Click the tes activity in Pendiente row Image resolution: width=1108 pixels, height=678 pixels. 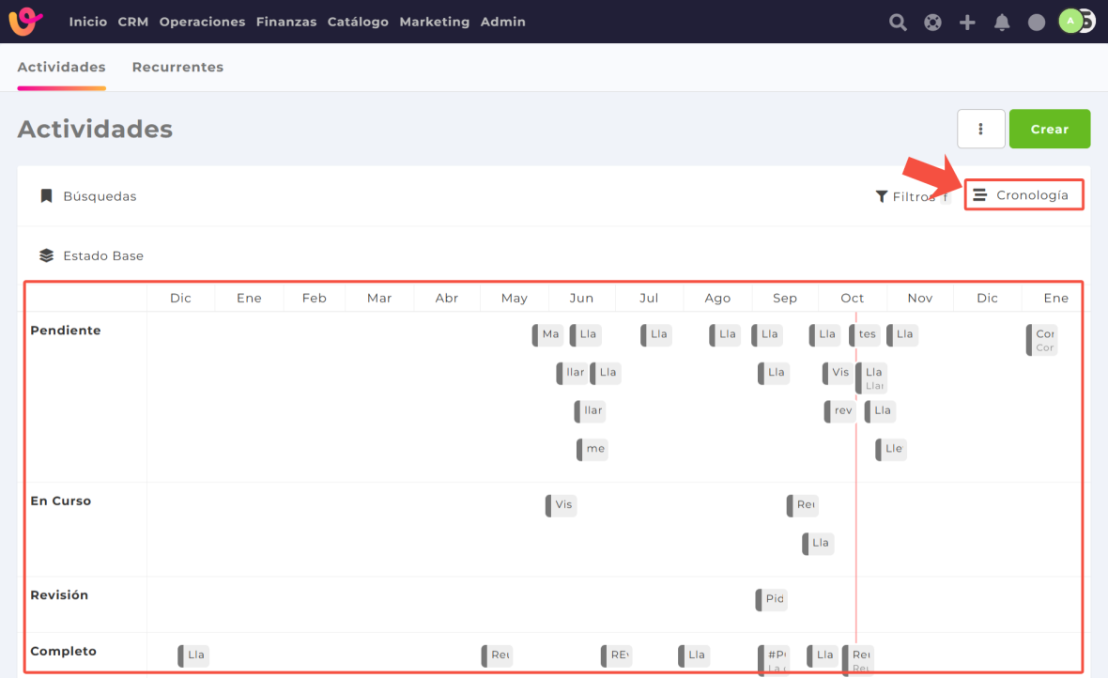tap(865, 334)
